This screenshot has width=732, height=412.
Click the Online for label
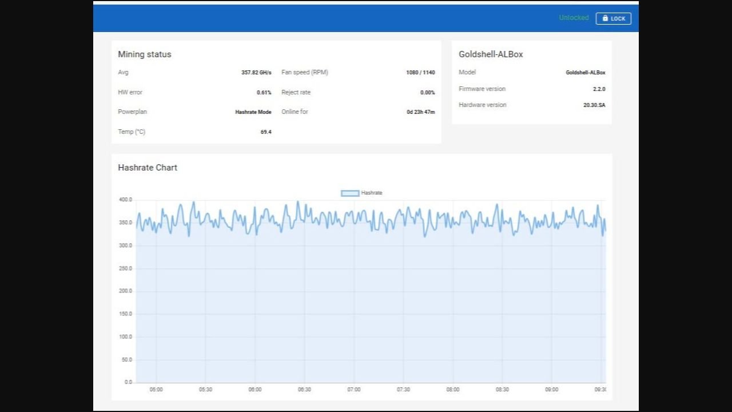tap(295, 112)
